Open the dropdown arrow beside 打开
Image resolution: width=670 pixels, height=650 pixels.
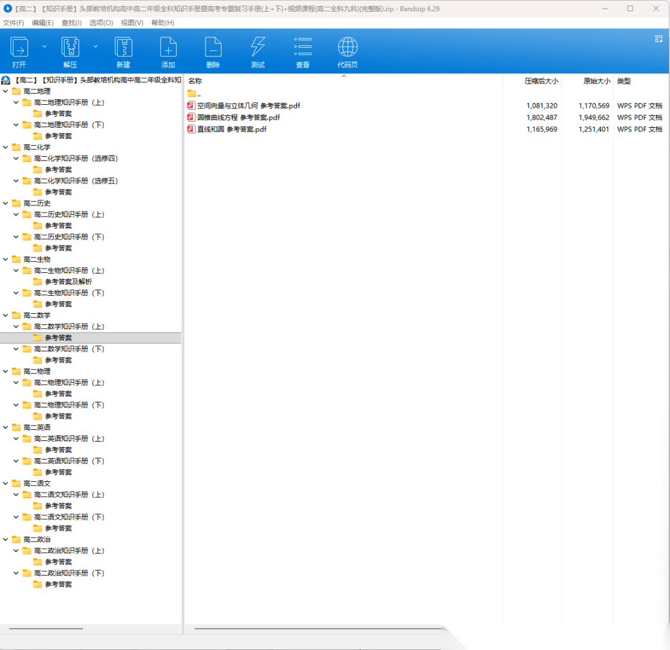pyautogui.click(x=44, y=47)
